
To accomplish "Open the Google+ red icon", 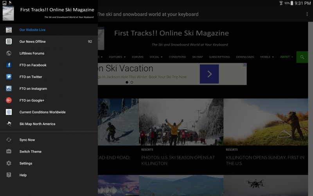I will 9,100.
